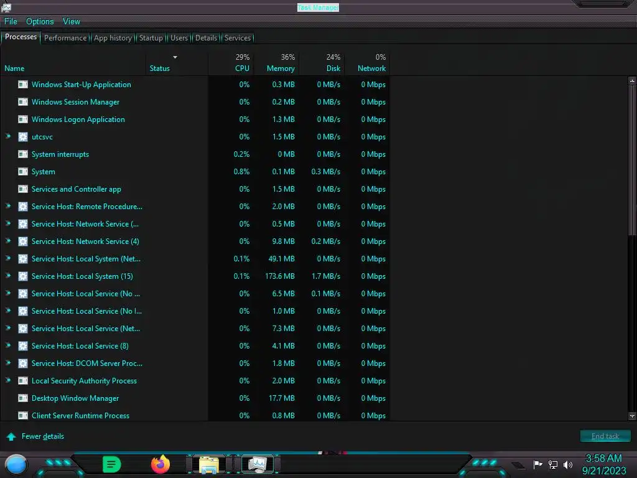Viewport: 637px width, 478px height.
Task: Open the Options menu
Action: [40, 22]
